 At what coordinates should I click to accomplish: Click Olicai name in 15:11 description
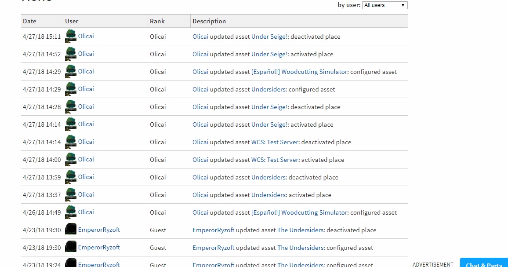pyautogui.click(x=200, y=37)
